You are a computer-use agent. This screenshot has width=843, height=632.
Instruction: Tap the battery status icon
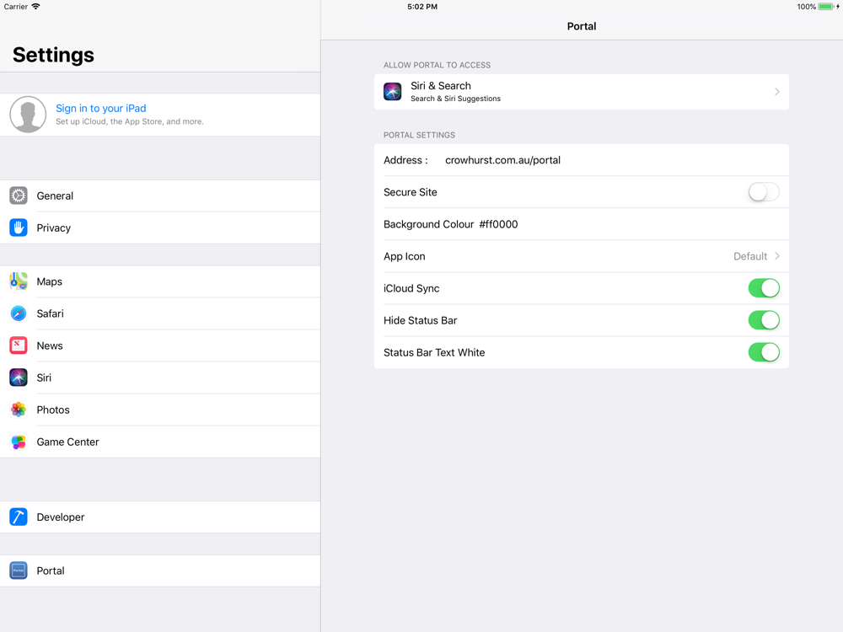(826, 7)
